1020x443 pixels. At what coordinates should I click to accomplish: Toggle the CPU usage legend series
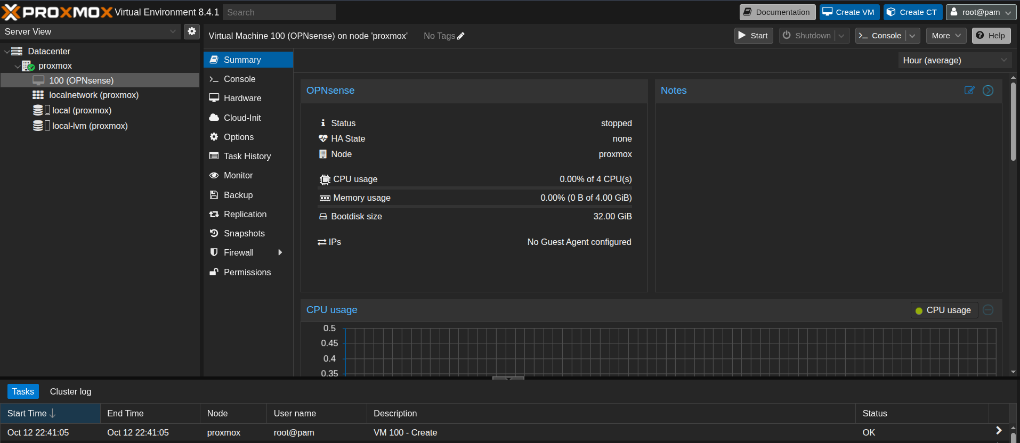[944, 310]
